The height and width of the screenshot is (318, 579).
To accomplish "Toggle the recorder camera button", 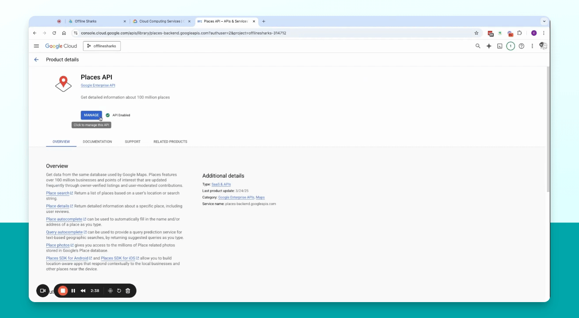I will pyautogui.click(x=43, y=291).
